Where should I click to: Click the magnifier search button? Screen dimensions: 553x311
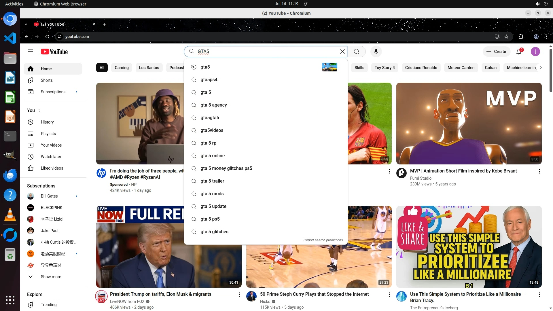coord(356,52)
